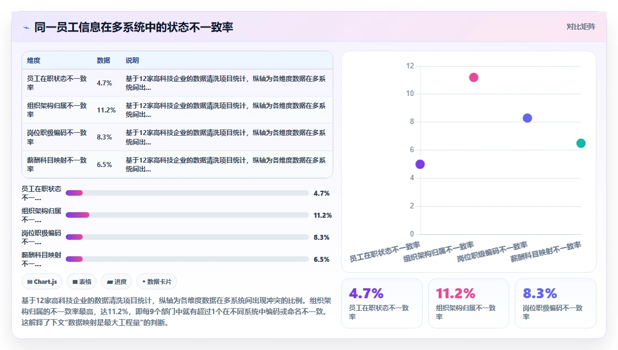Click the purple scatter point near 5
Image resolution: width=618 pixels, height=350 pixels.
(420, 164)
